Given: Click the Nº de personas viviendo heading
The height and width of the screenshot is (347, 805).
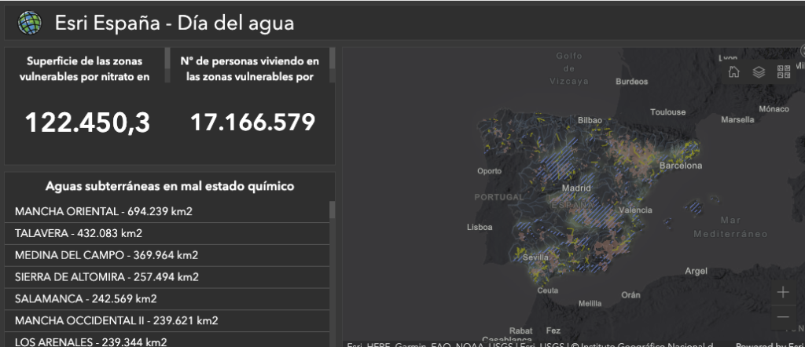Looking at the screenshot, I should pos(249,68).
